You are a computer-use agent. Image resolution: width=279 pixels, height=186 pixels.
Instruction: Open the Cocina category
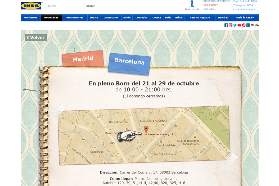point(157,18)
